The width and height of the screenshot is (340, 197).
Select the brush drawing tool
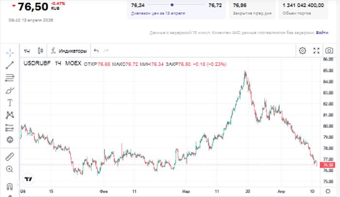10,90
